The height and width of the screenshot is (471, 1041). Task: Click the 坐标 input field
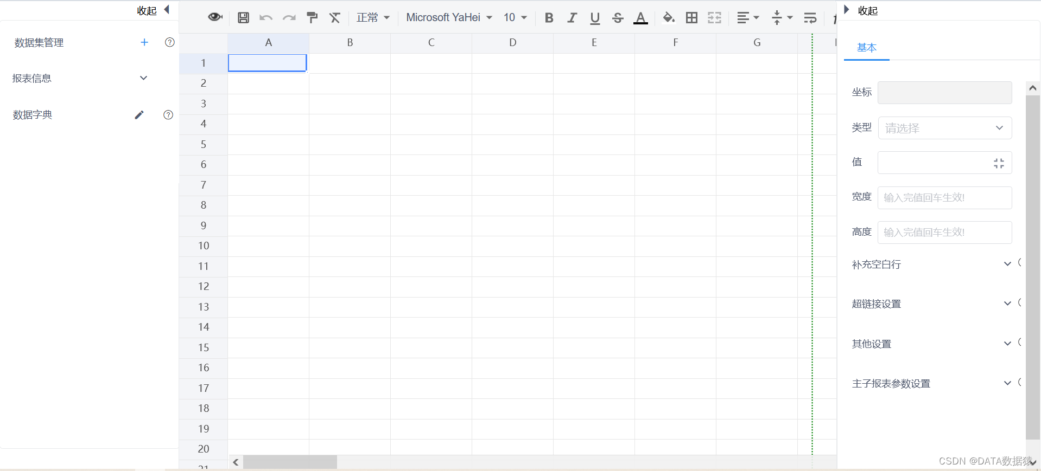tap(944, 93)
